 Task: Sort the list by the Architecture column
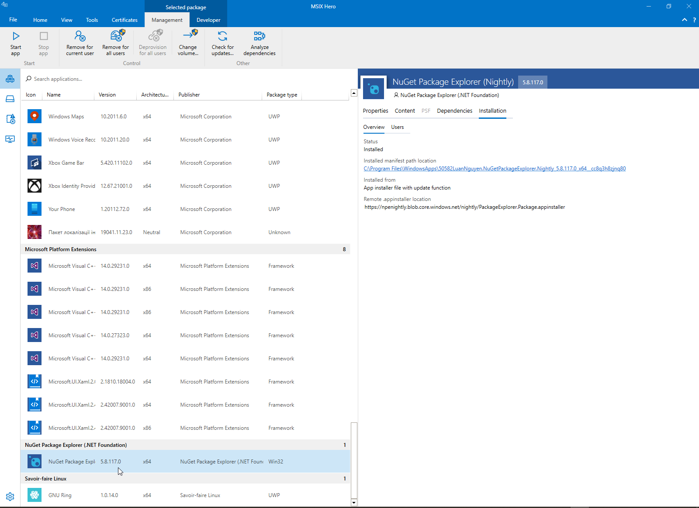[x=156, y=95]
